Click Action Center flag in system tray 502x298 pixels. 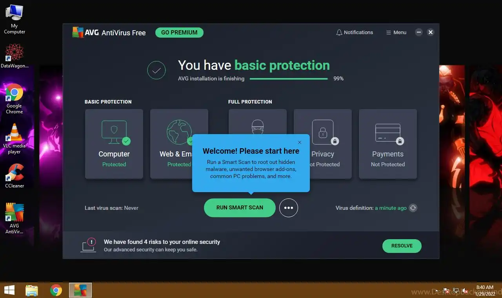(x=446, y=291)
